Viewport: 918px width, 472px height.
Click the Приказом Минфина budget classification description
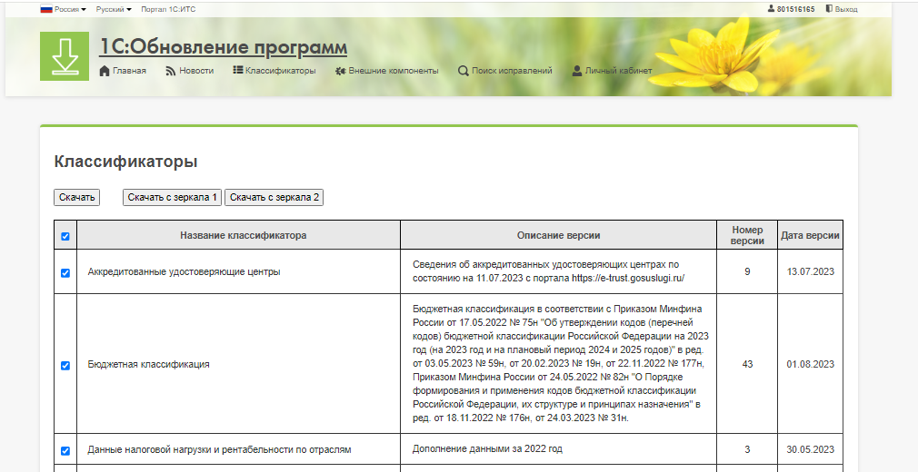pyautogui.click(x=560, y=363)
